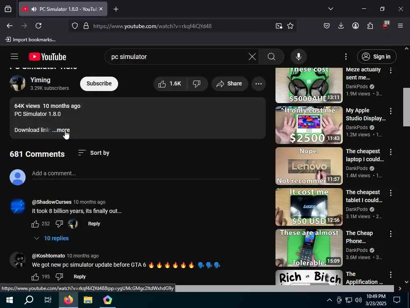Open the shield tracking protection icon
The height and width of the screenshot is (308, 410).
pyautogui.click(x=75, y=26)
